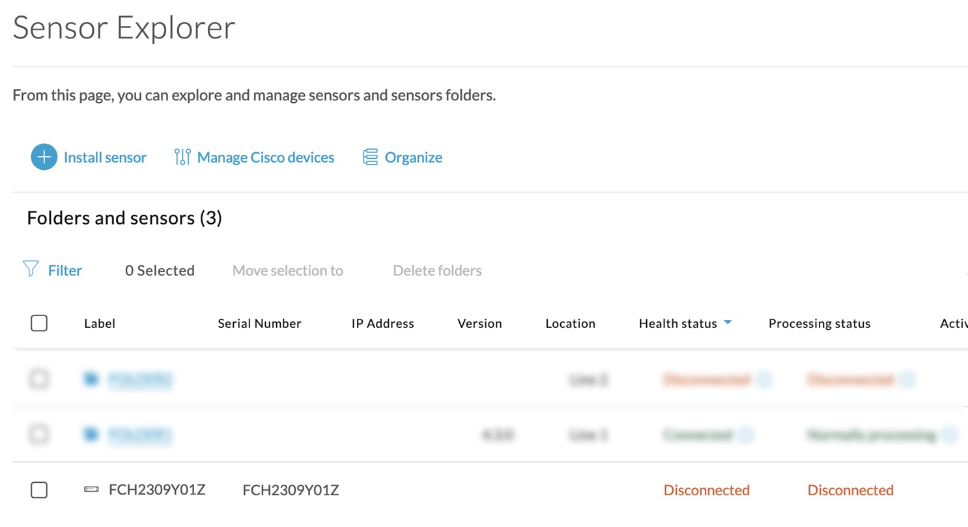Sort the table by Label column

100,323
